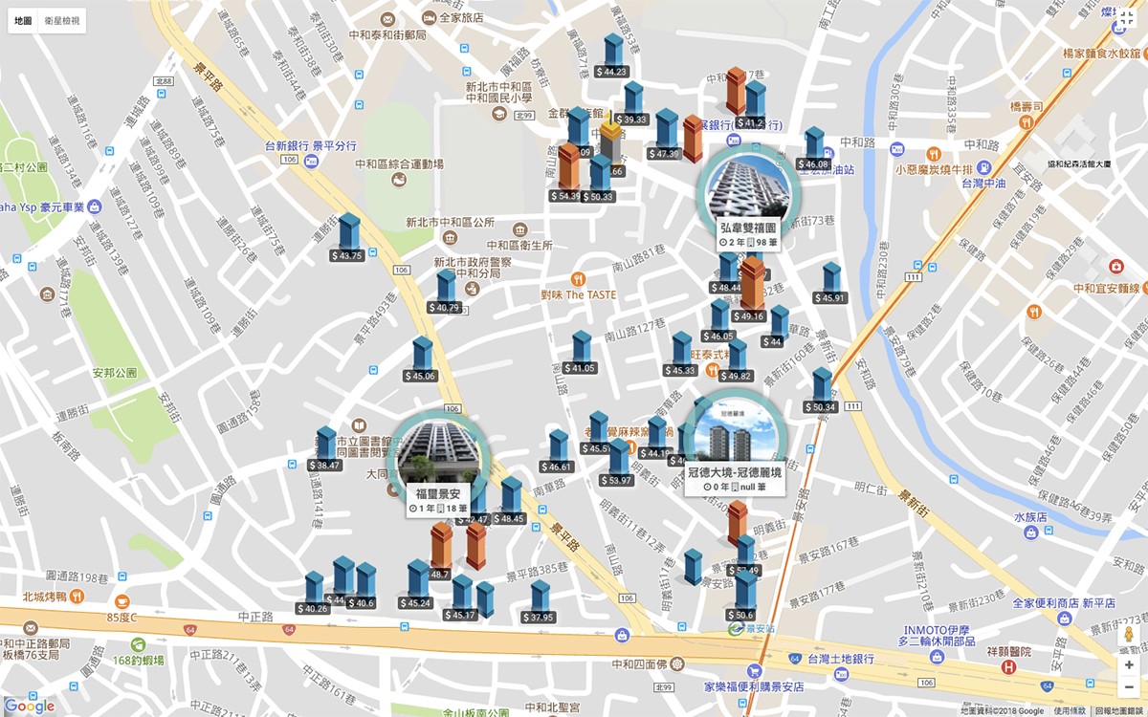Zoom out on the map
Image resolution: width=1148 pixels, height=717 pixels.
1129,686
